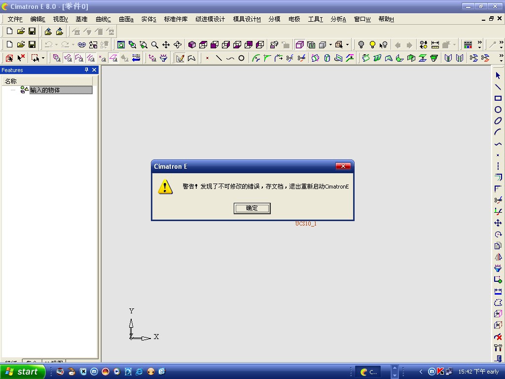Viewport: 505px width, 379px height.
Task: Click the red cube select-all icon
Action: point(9,58)
